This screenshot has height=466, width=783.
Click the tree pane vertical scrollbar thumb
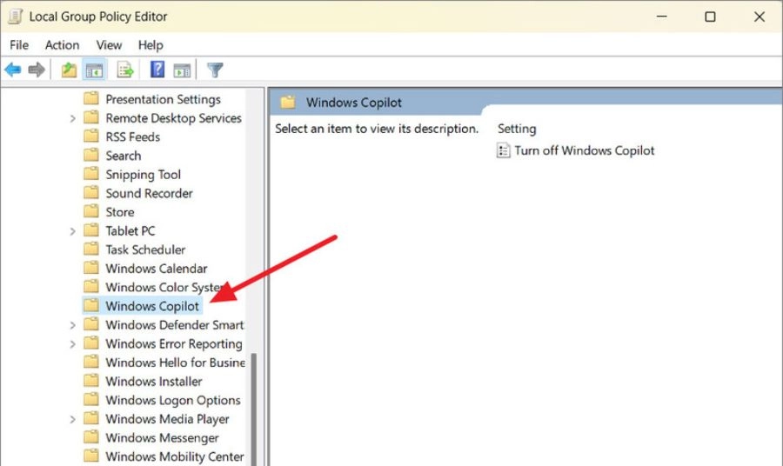254,409
